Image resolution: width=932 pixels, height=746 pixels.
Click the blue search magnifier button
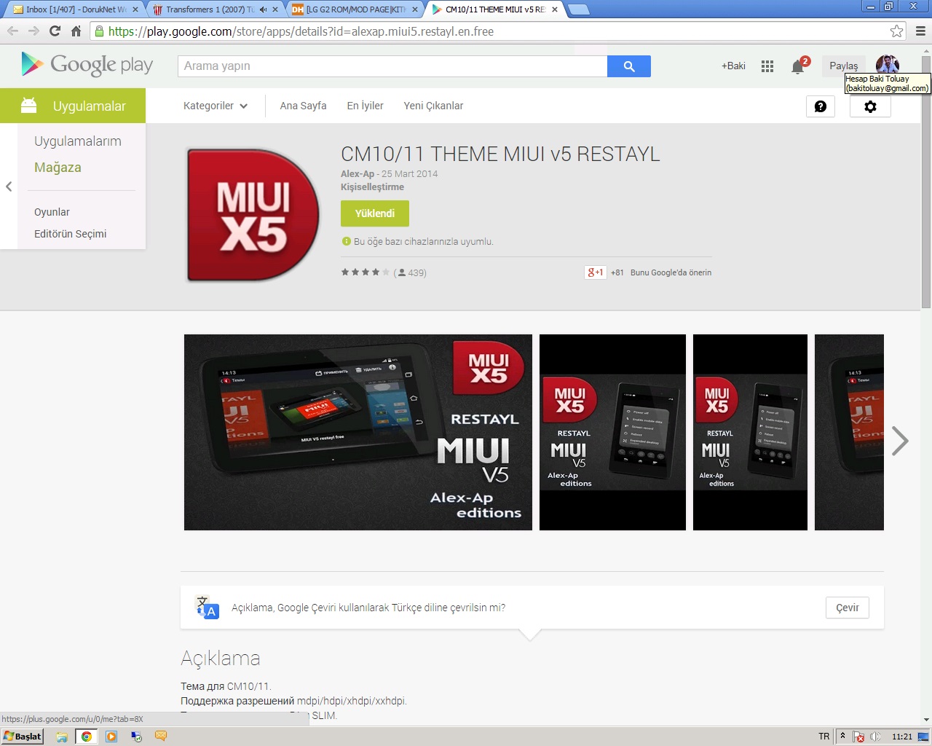629,66
